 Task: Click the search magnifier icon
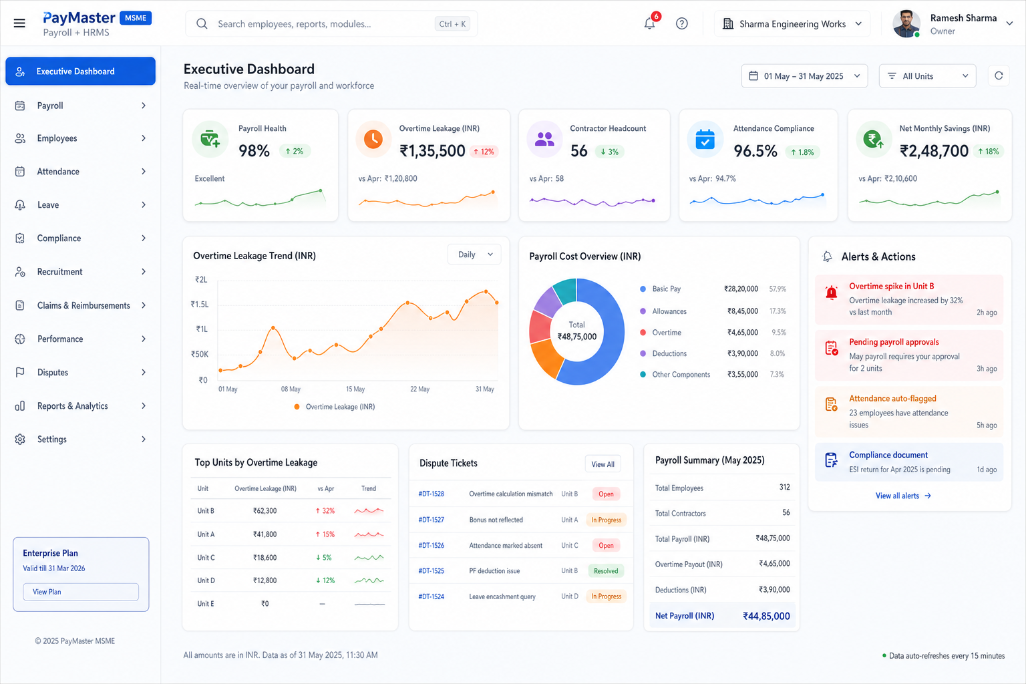click(x=202, y=24)
